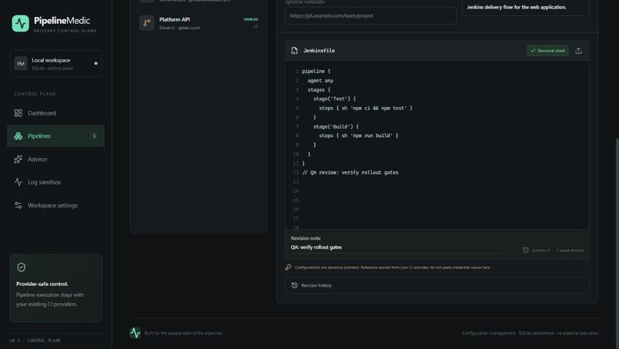The image size is (619, 349).
Task: Click the ENABLED status of Platform API
Action: click(250, 19)
